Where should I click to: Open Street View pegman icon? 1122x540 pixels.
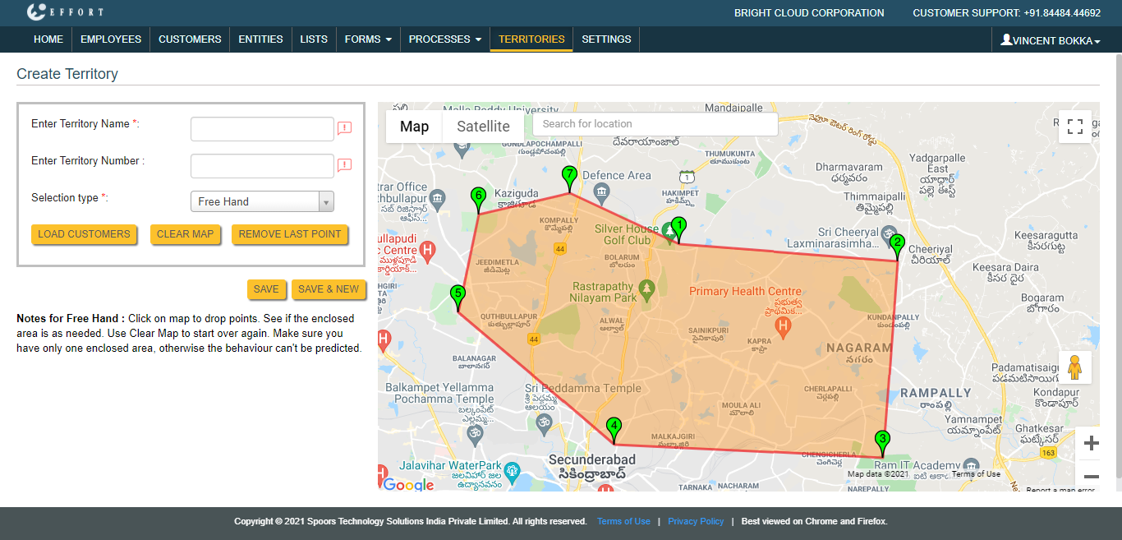1074,367
